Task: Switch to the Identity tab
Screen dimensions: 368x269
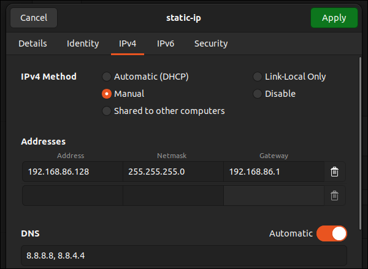Action: pyautogui.click(x=83, y=44)
